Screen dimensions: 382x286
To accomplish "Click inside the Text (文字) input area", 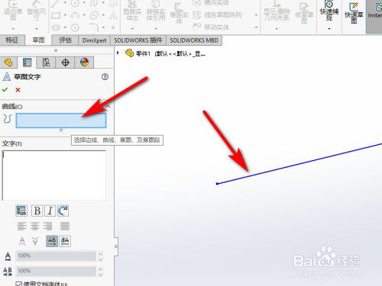I will click(x=54, y=175).
